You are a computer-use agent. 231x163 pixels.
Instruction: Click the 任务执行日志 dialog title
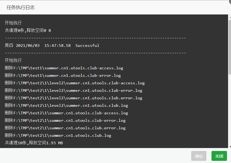tap(21, 7)
